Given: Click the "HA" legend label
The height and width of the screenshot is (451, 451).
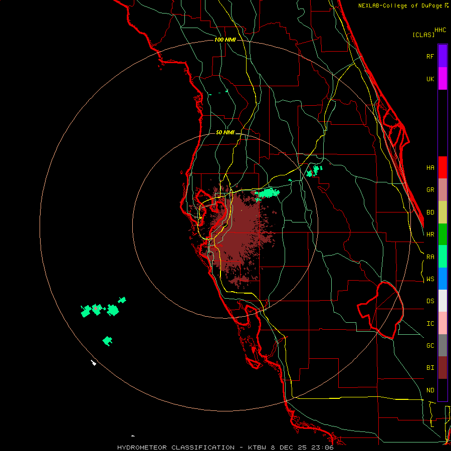Looking at the screenshot, I should [430, 167].
